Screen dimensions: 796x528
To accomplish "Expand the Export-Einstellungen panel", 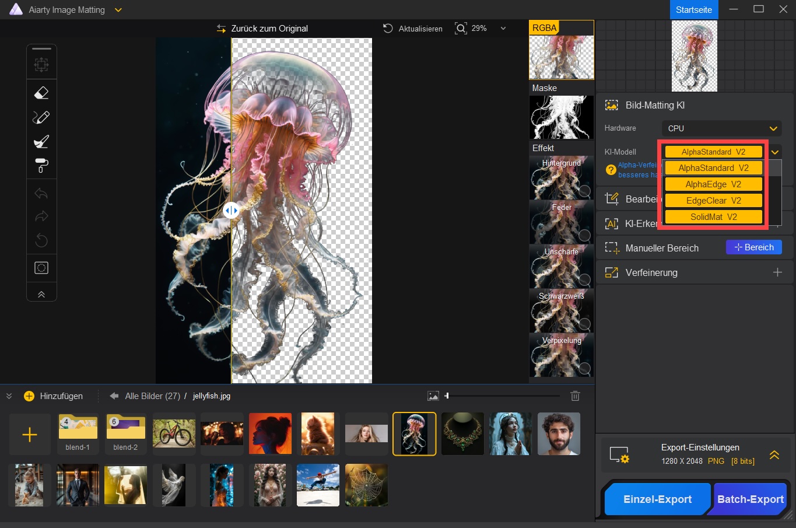I will tap(774, 455).
